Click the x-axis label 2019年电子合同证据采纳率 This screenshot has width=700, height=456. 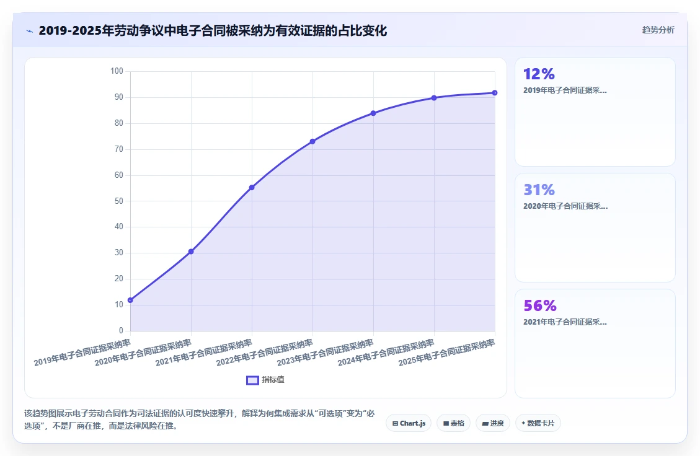click(82, 353)
